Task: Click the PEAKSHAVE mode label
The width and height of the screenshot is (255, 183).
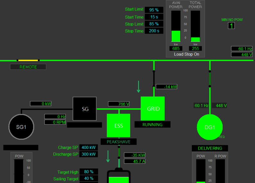Action: point(119,142)
